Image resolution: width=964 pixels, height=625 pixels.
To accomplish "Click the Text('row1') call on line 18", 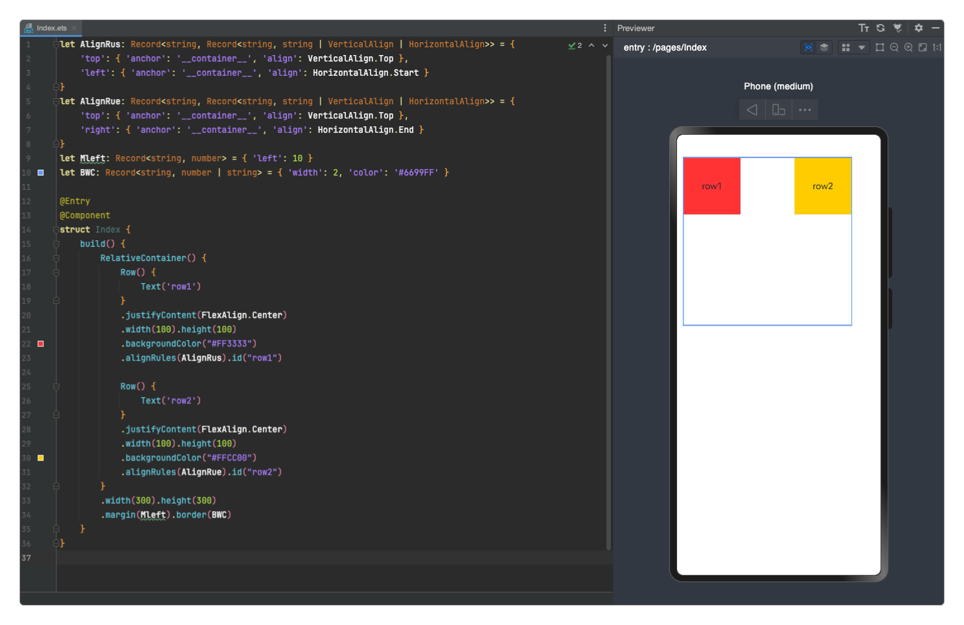I will click(x=171, y=286).
